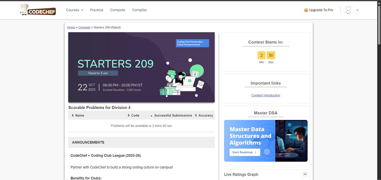Click Upgrade To Pro link
The height and width of the screenshot is (180, 381).
pyautogui.click(x=319, y=10)
